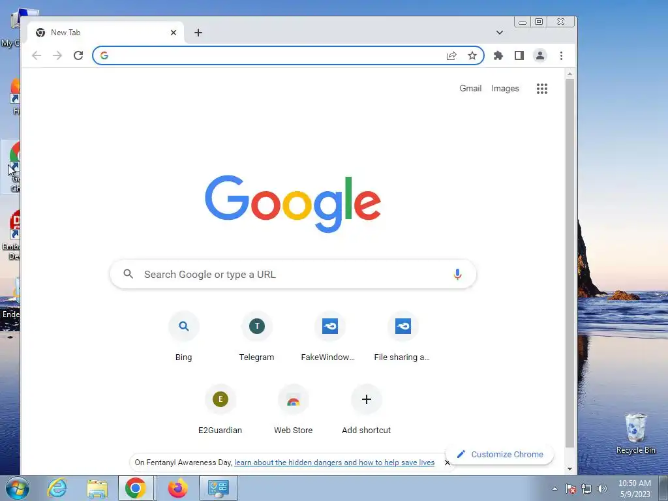Open File Explorer from taskbar
The image size is (668, 501).
tap(97, 488)
